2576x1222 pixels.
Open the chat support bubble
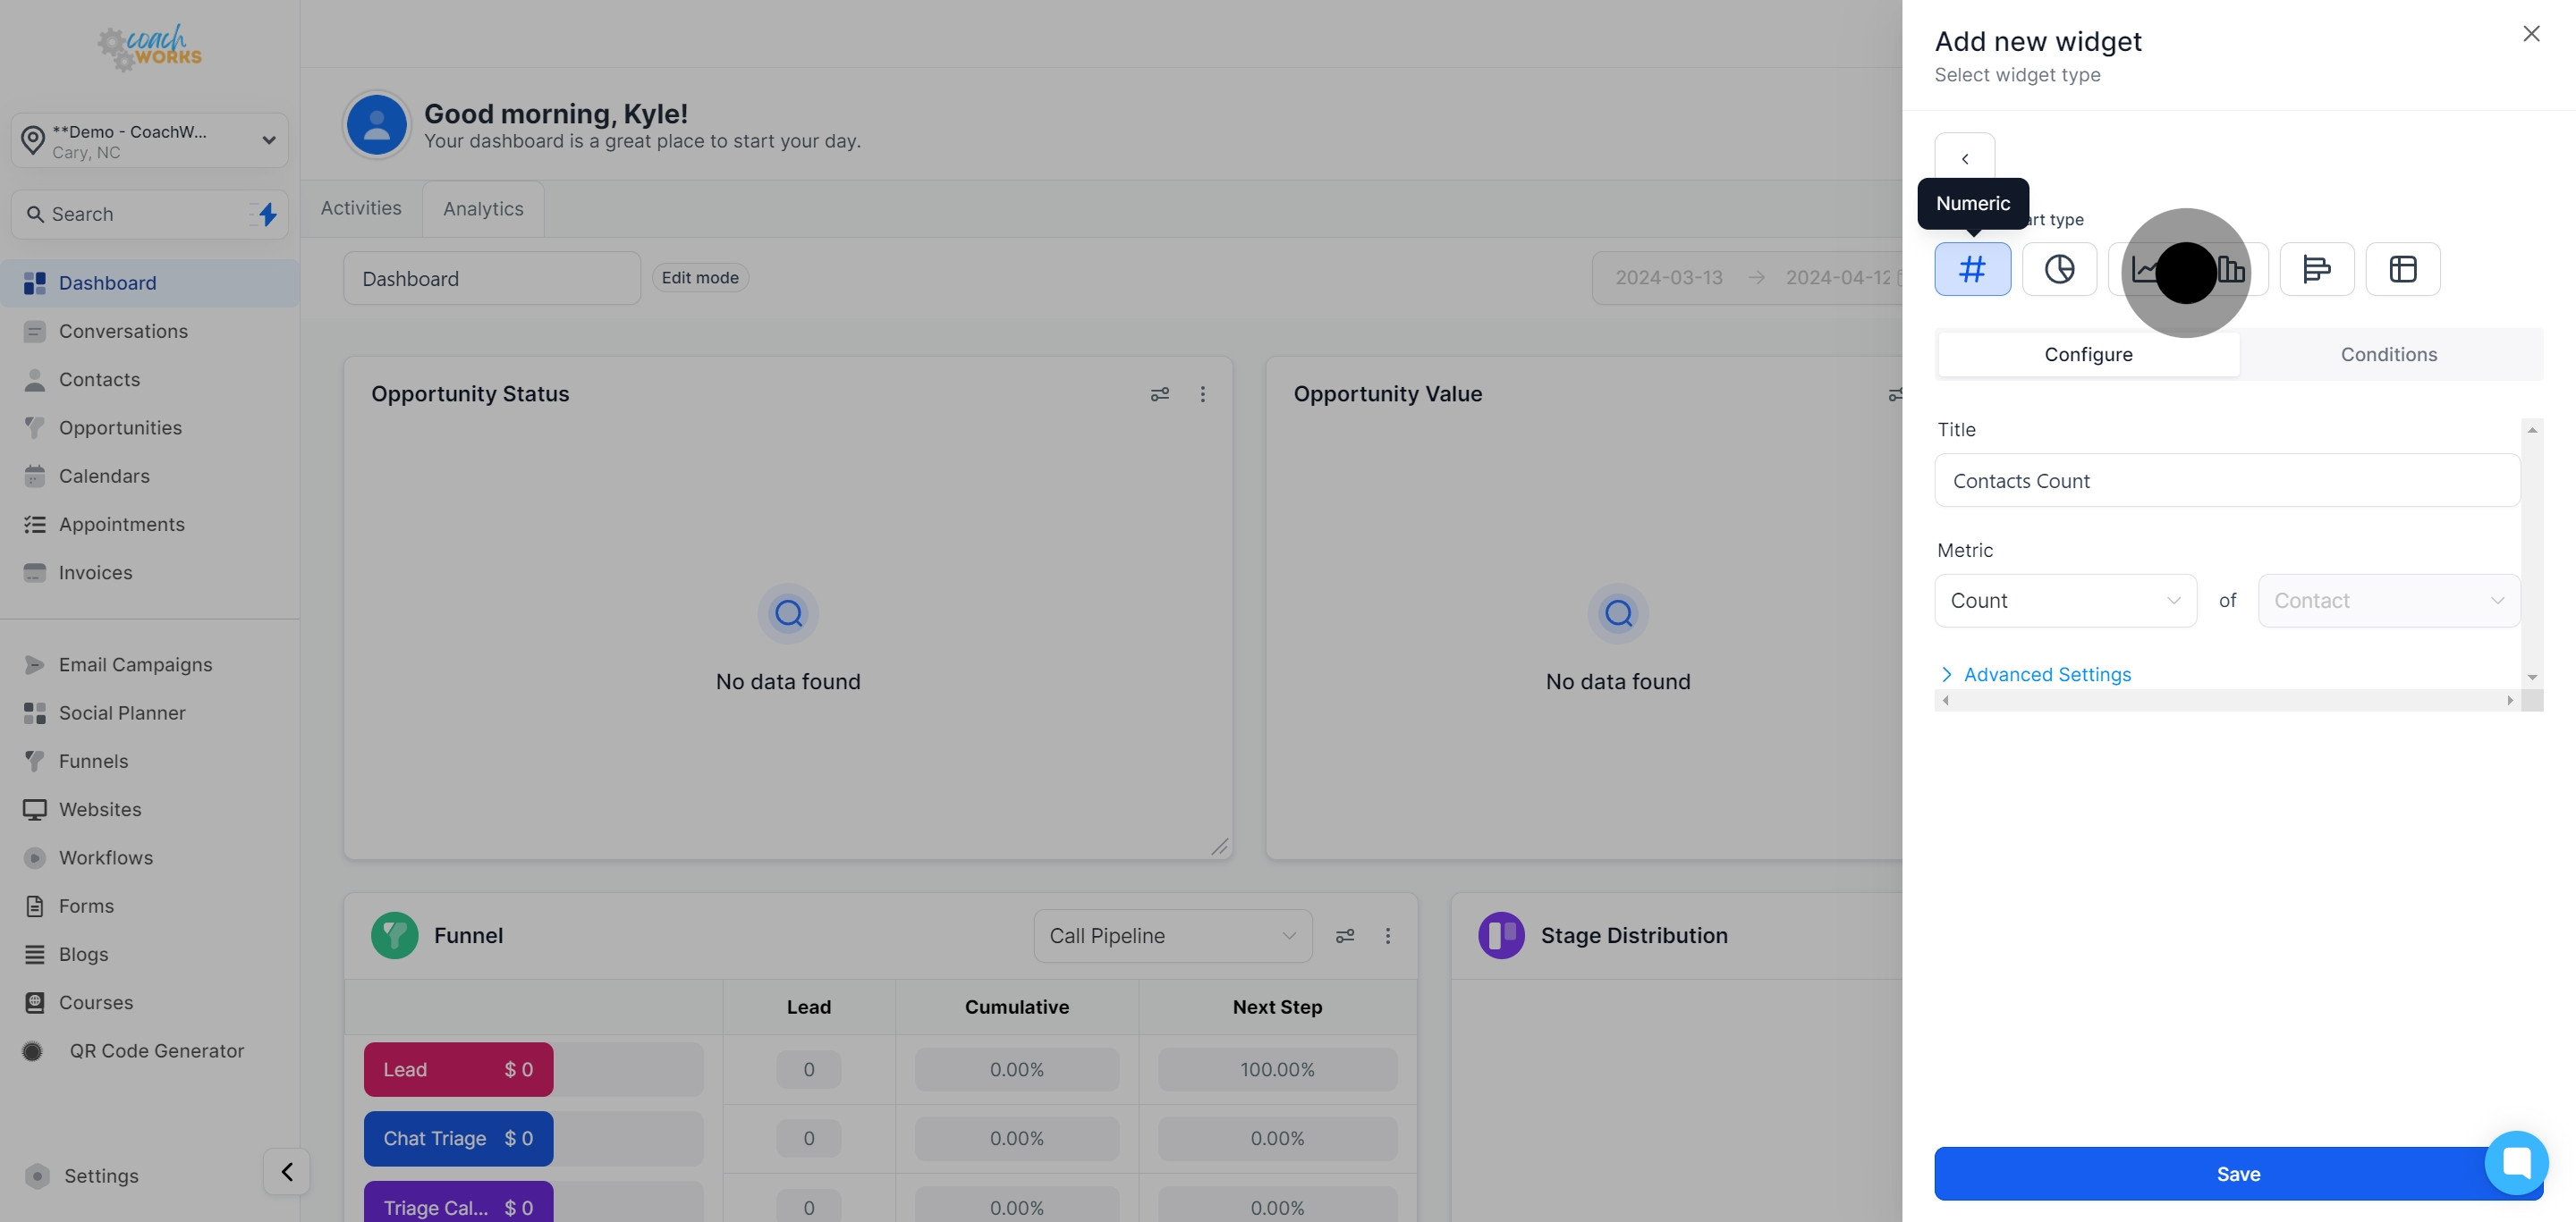[x=2515, y=1162]
